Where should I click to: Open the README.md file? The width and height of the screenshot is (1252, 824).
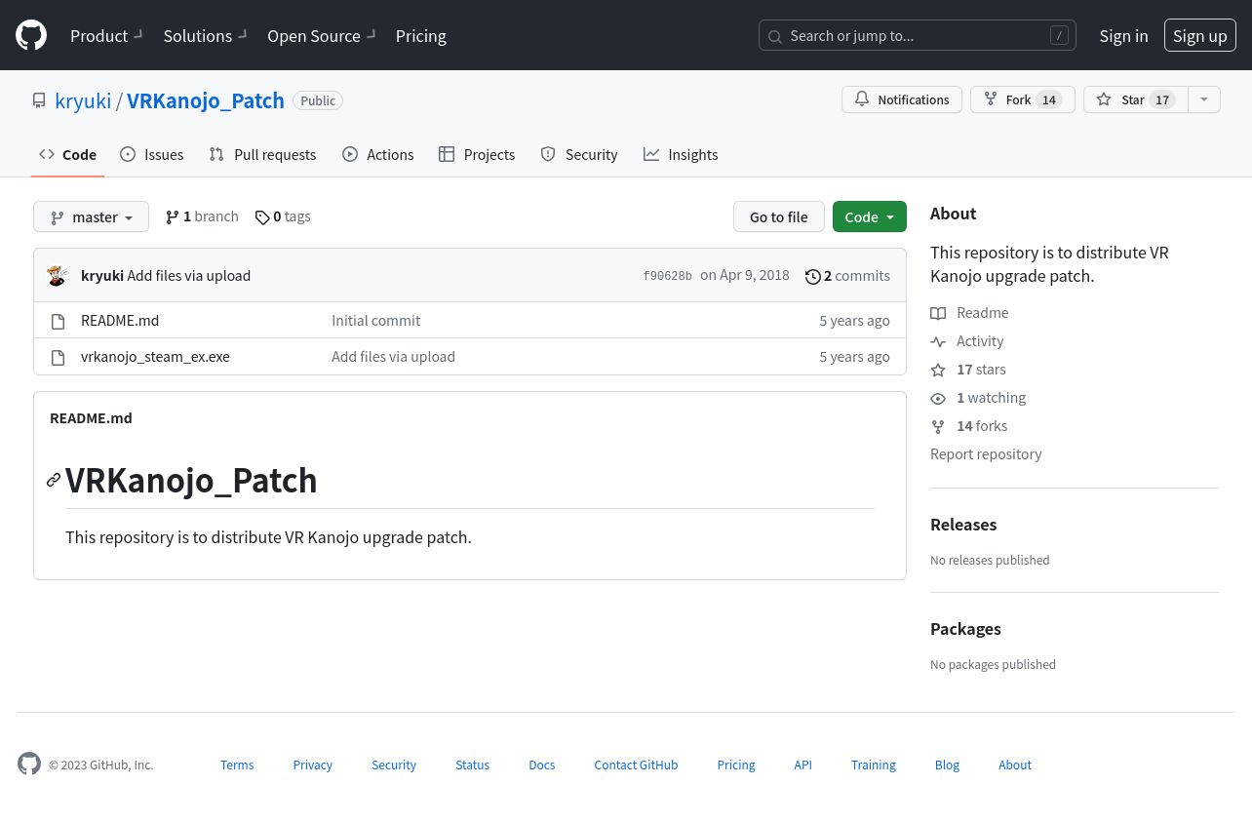tap(120, 320)
